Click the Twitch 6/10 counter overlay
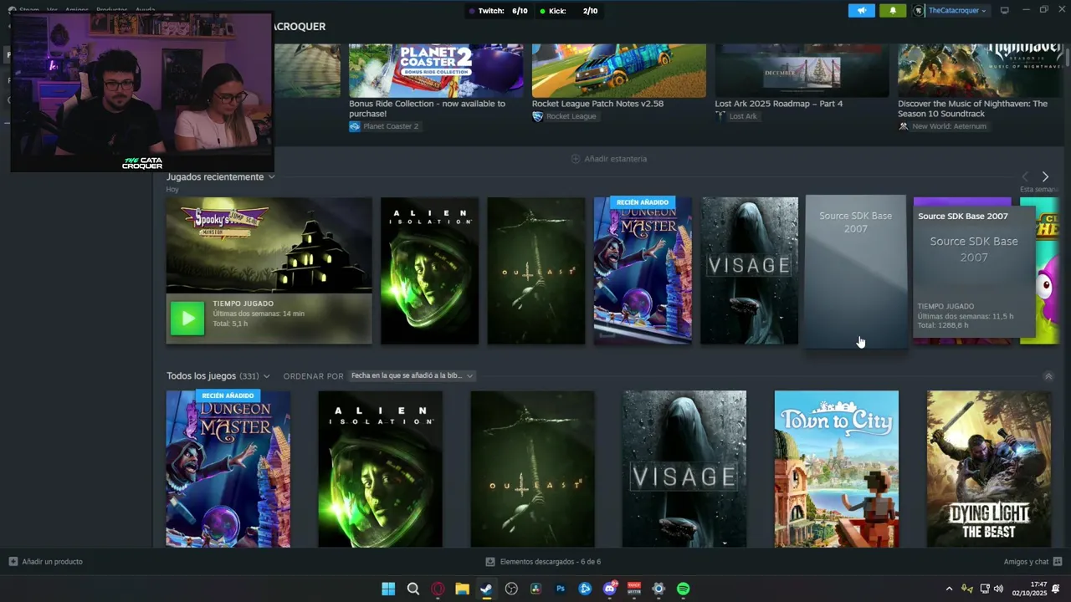 [499, 11]
